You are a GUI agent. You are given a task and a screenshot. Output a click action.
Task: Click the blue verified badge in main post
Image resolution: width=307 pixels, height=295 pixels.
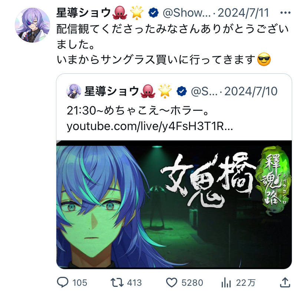[x=153, y=13]
